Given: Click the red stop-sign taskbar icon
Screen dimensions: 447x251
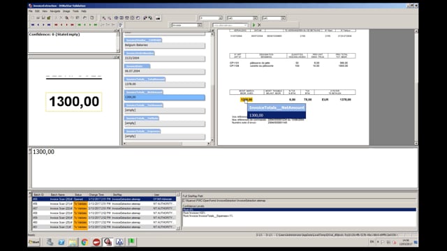Looking at the screenshot, I should click(96, 242).
